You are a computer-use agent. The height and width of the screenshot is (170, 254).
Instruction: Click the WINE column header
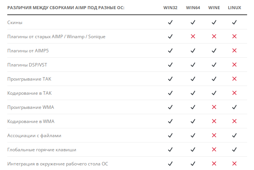214,8
